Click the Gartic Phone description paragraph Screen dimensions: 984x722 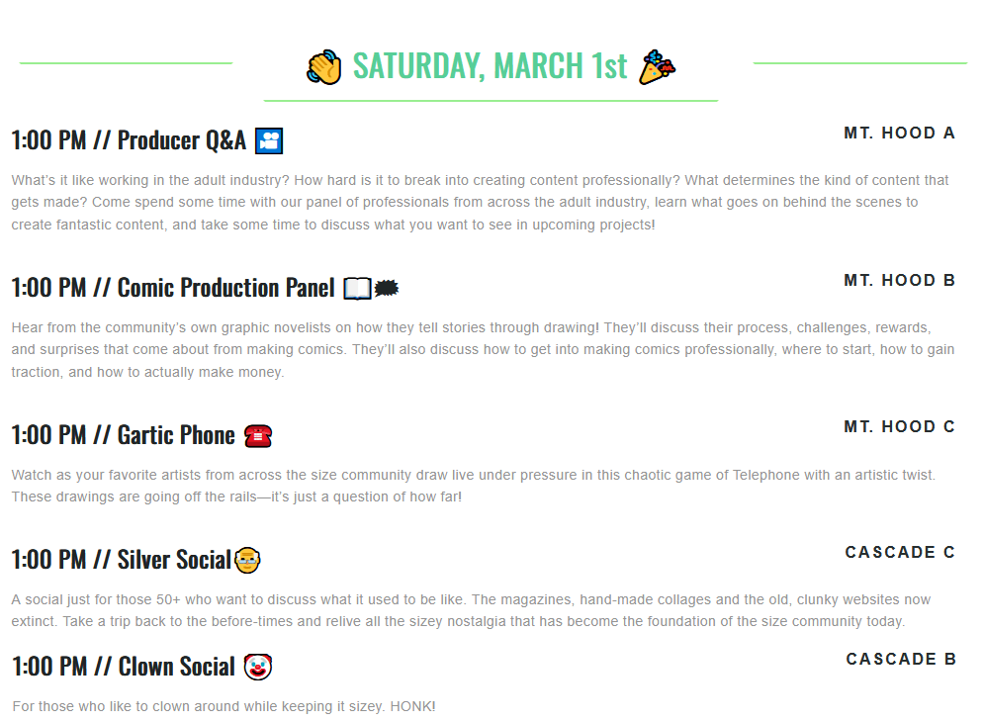coord(473,486)
